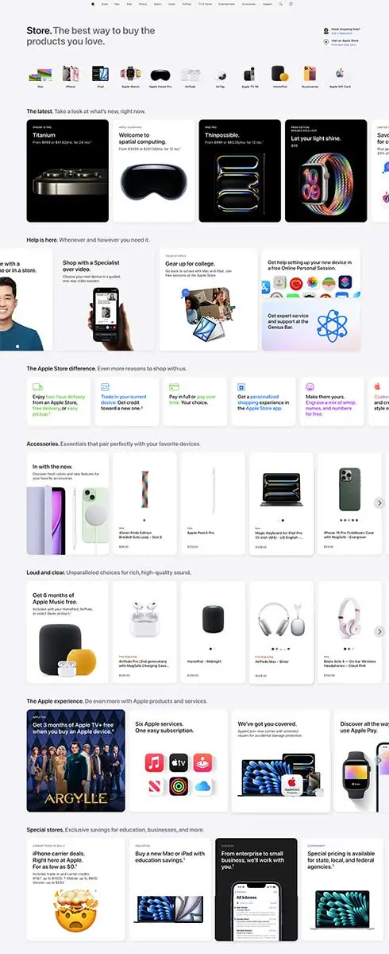Click the Apple logo in navigation bar
The width and height of the screenshot is (389, 954).
click(x=91, y=4)
